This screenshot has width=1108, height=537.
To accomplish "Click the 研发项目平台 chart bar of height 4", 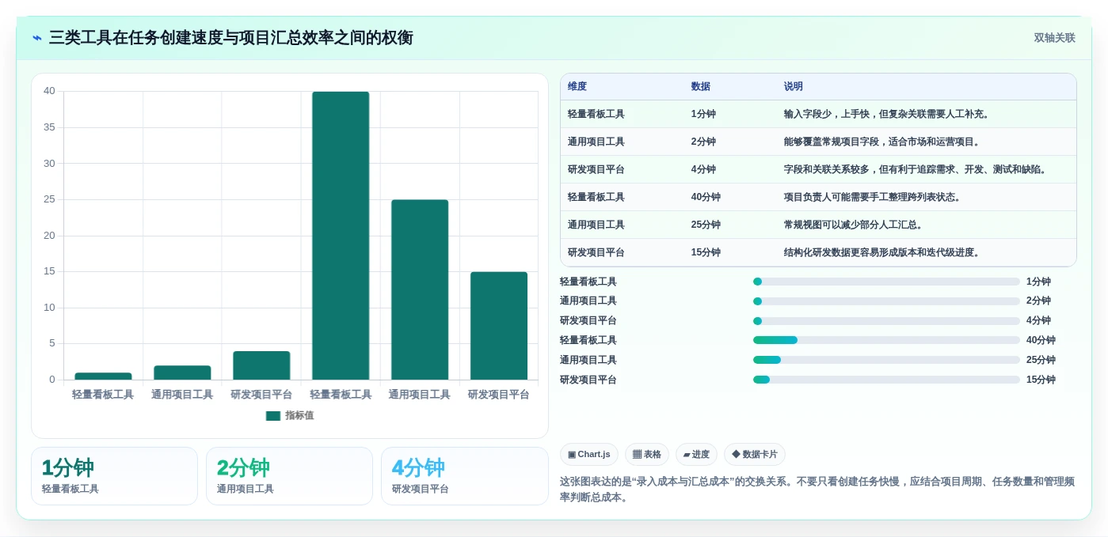I will coord(261,365).
